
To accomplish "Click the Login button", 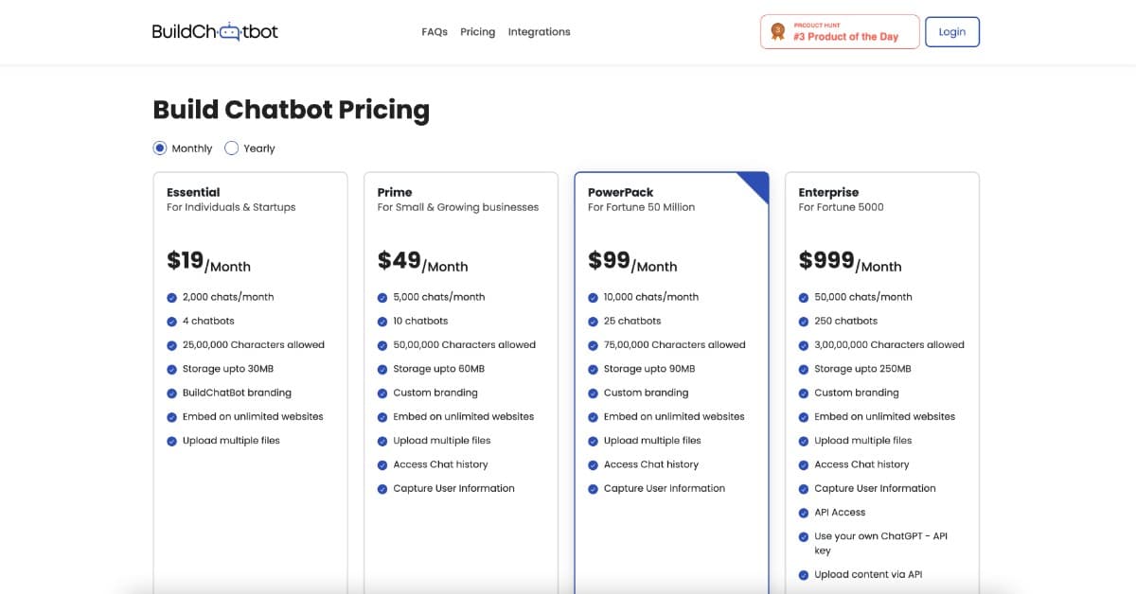I will [952, 31].
